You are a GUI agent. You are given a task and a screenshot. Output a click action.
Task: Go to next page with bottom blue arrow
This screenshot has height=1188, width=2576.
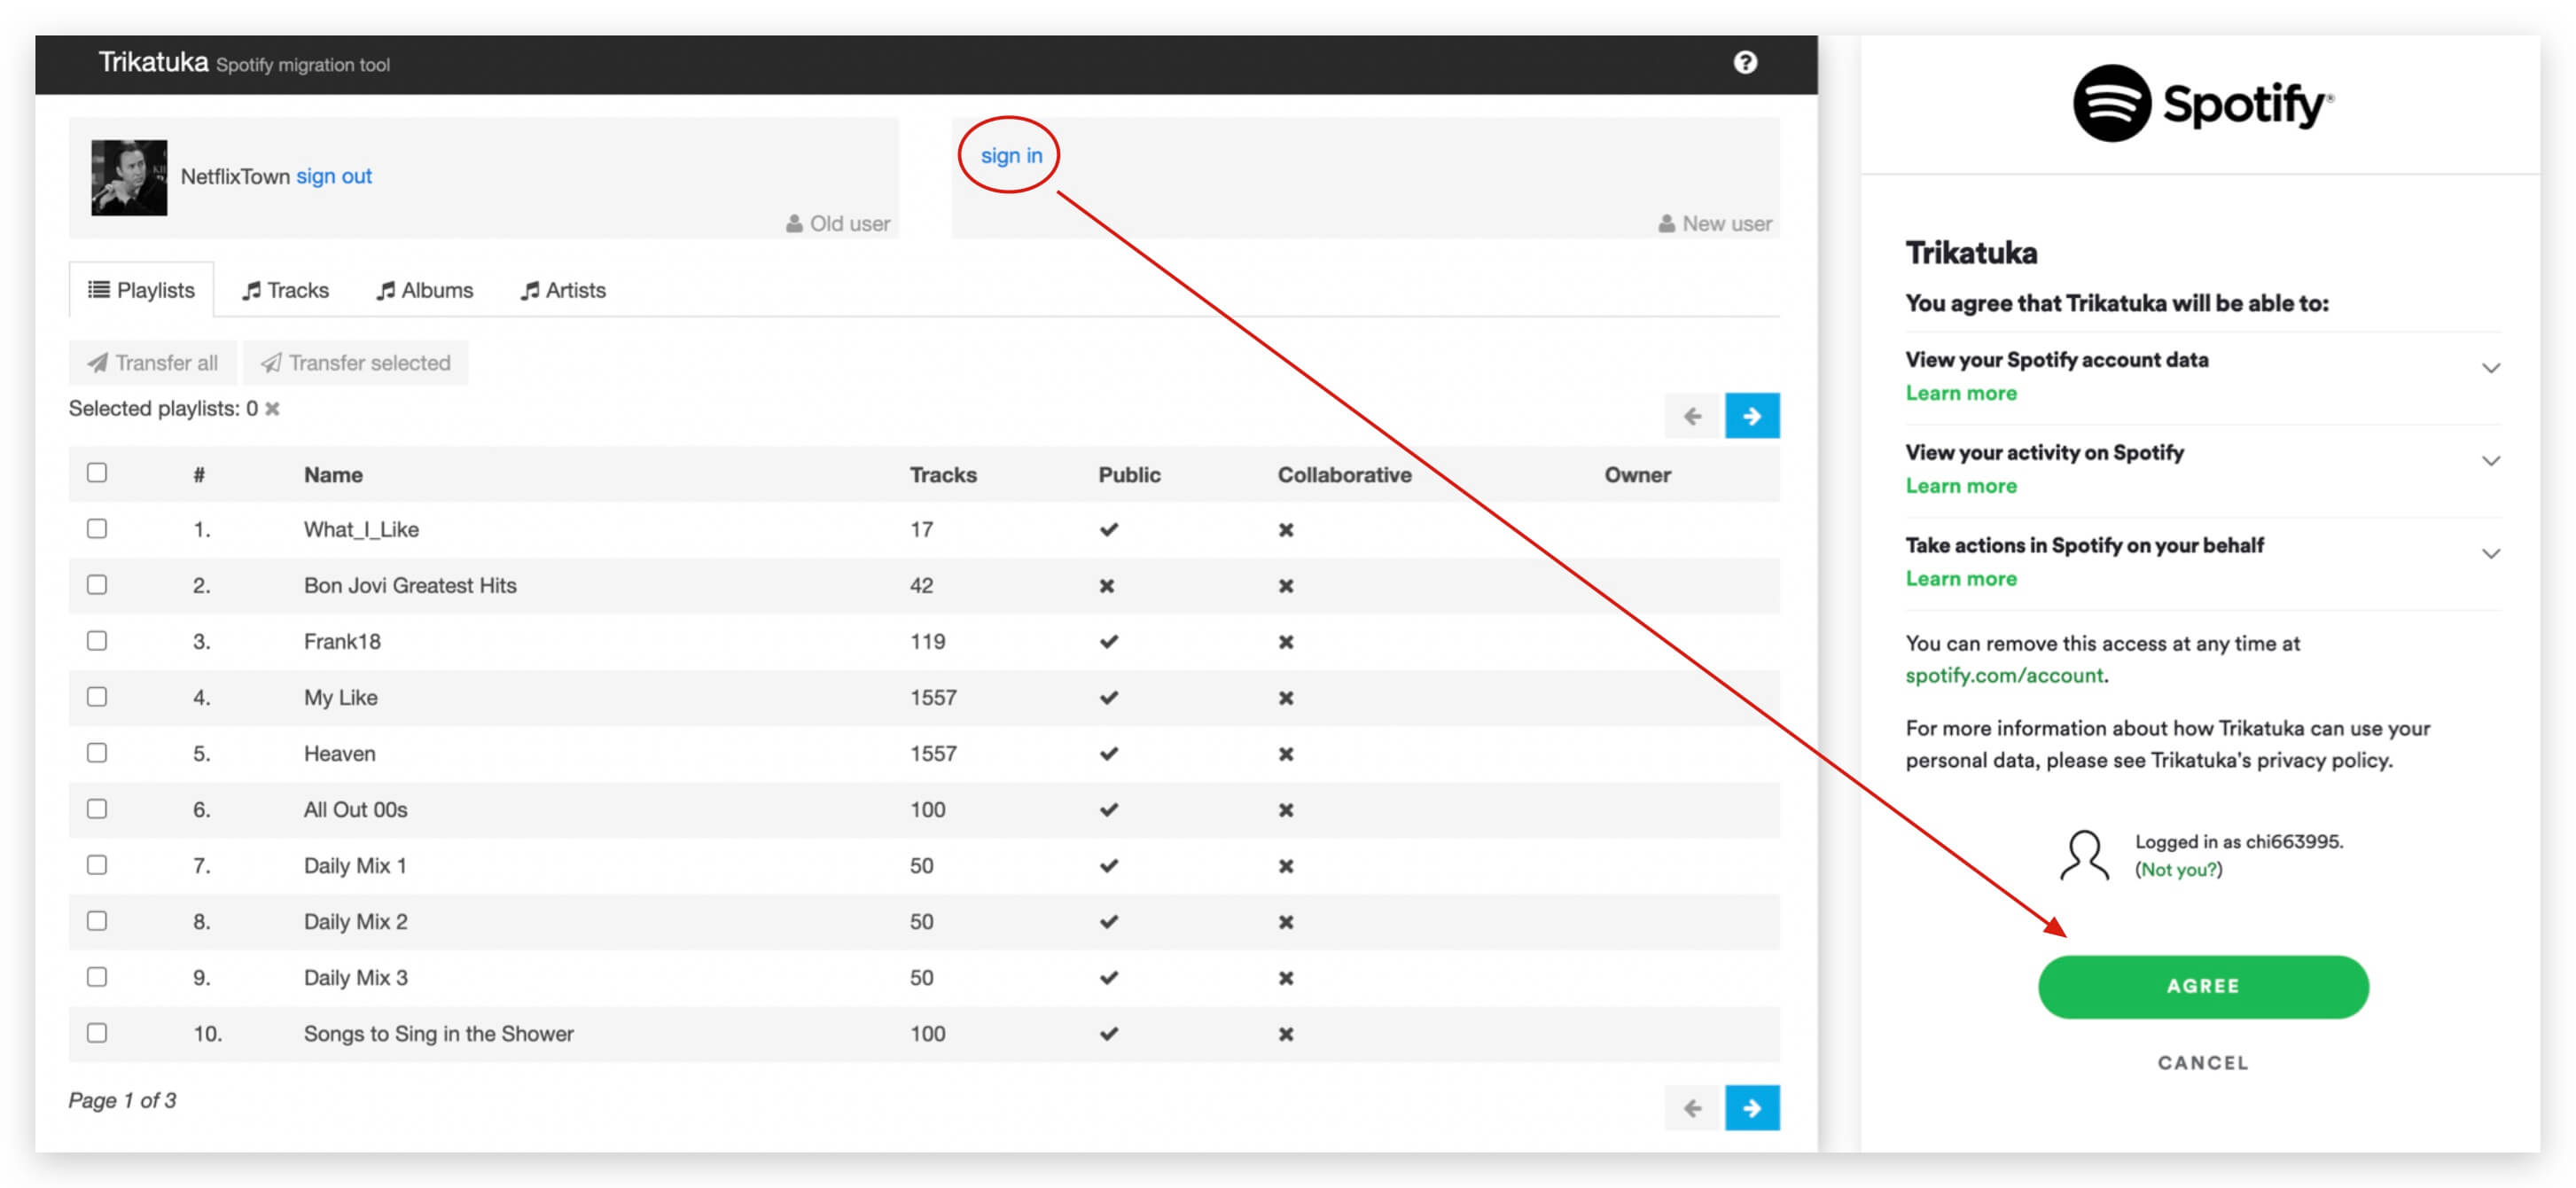click(1751, 1107)
